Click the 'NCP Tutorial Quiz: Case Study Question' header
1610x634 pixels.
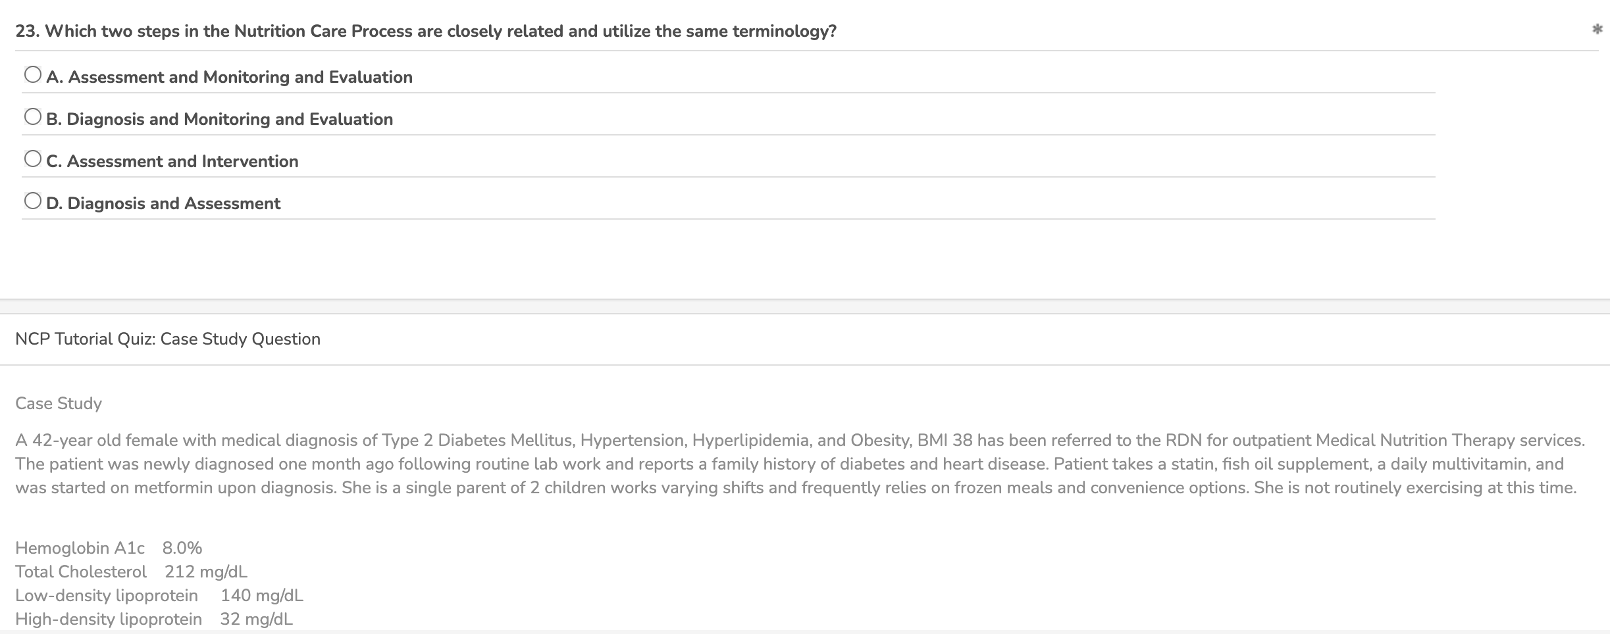(168, 339)
